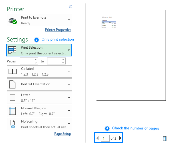Decrease the Pages 'to' value
The height and width of the screenshot is (146, 173).
(63, 62)
